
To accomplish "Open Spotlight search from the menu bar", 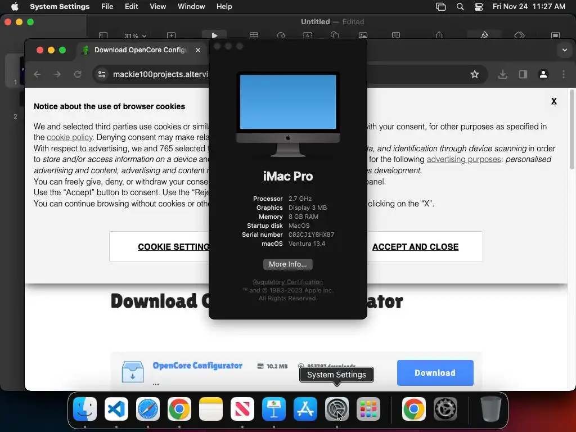I will tap(460, 7).
